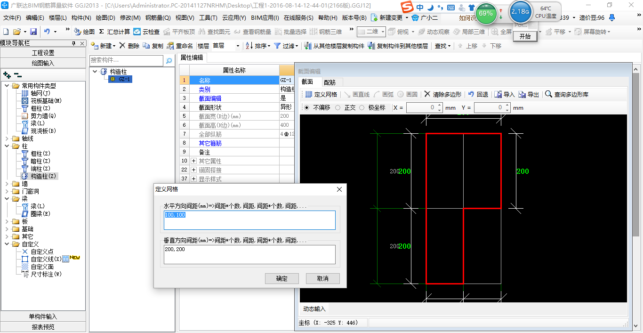Expand 其它属性 row in property table

coord(194,161)
